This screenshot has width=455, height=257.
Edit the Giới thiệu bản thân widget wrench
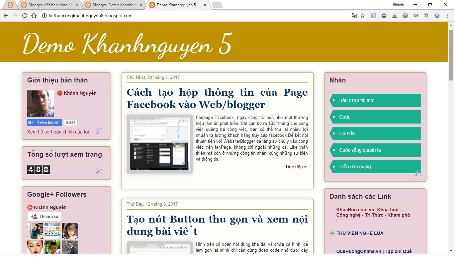tap(99, 131)
